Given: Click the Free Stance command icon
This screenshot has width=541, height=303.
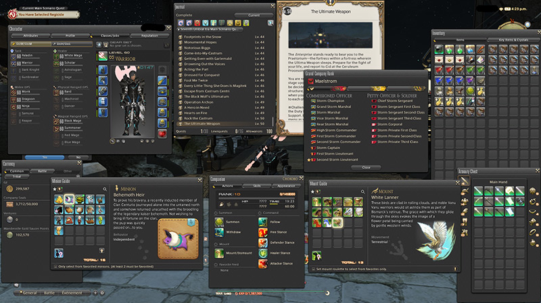Looking at the screenshot, I should tap(263, 232).
